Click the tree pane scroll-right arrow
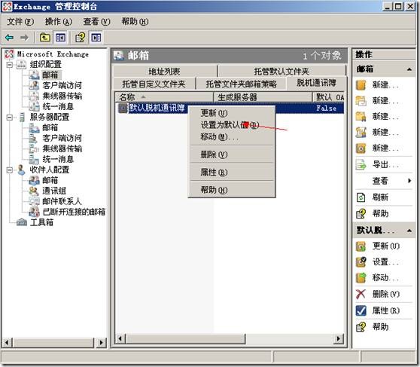The width and height of the screenshot is (420, 367). point(101,342)
